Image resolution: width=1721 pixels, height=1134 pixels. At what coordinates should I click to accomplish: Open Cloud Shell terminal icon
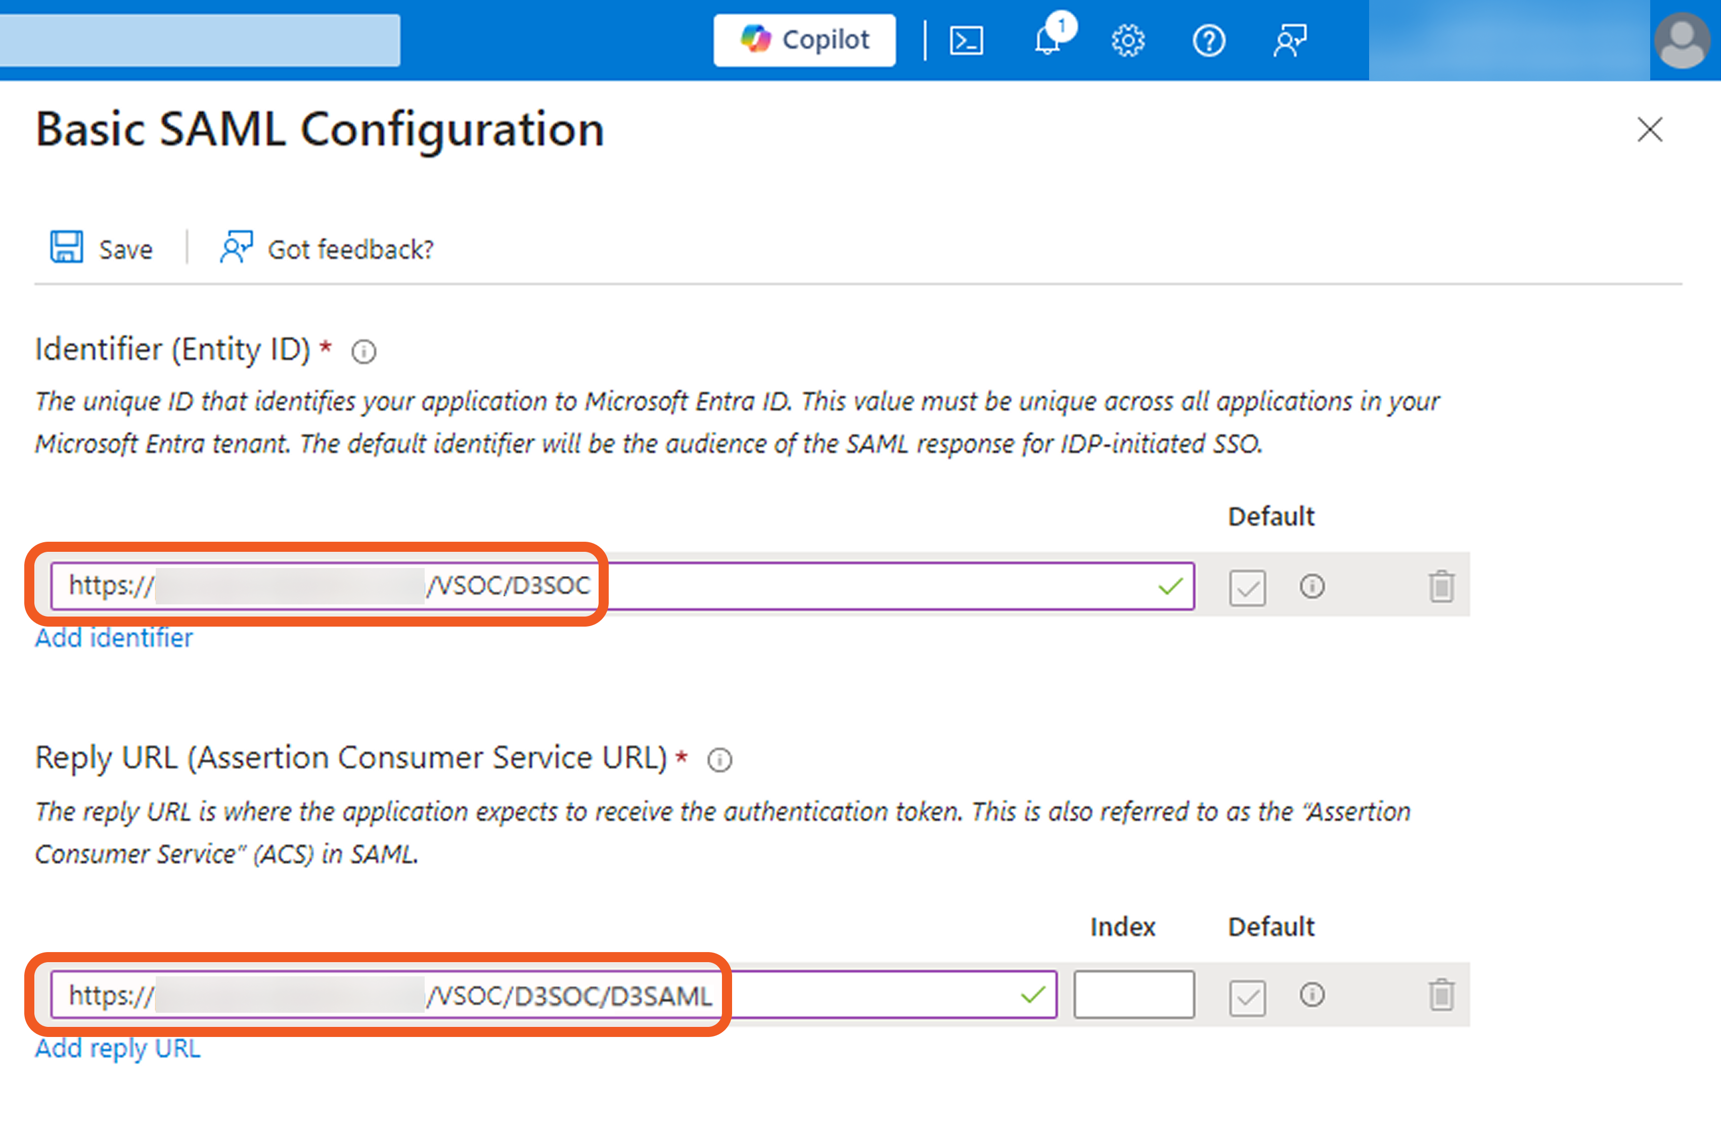pyautogui.click(x=966, y=40)
